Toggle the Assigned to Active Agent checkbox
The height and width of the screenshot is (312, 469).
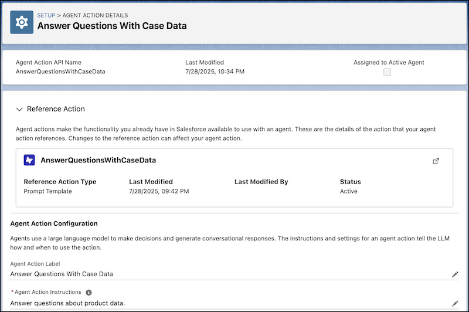(x=387, y=72)
